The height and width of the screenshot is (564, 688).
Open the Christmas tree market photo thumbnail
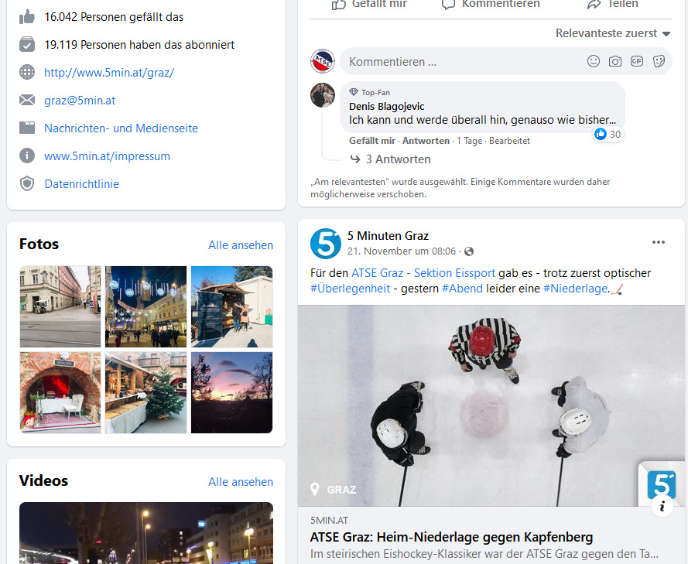(x=145, y=392)
